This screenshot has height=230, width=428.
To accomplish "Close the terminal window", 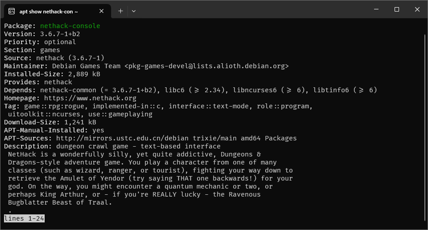I will pos(417,9).
